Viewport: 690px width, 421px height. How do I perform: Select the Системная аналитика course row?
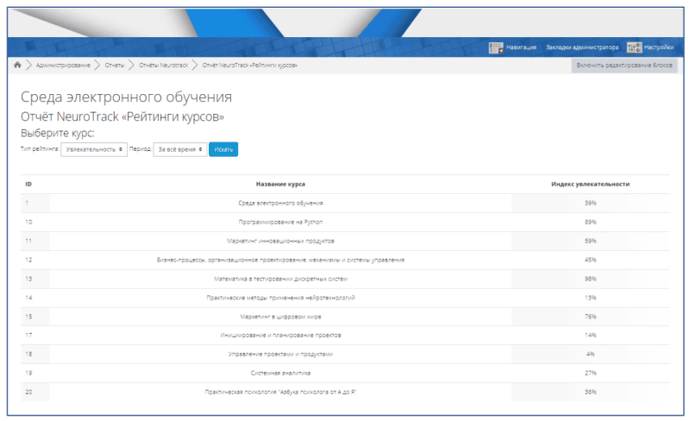click(280, 373)
